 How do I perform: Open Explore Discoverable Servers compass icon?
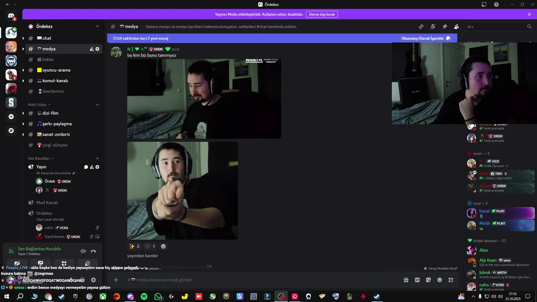(11, 130)
